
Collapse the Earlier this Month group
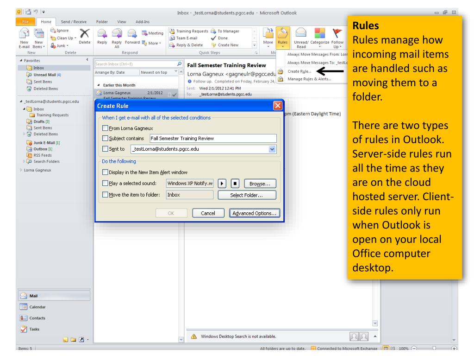[99, 85]
